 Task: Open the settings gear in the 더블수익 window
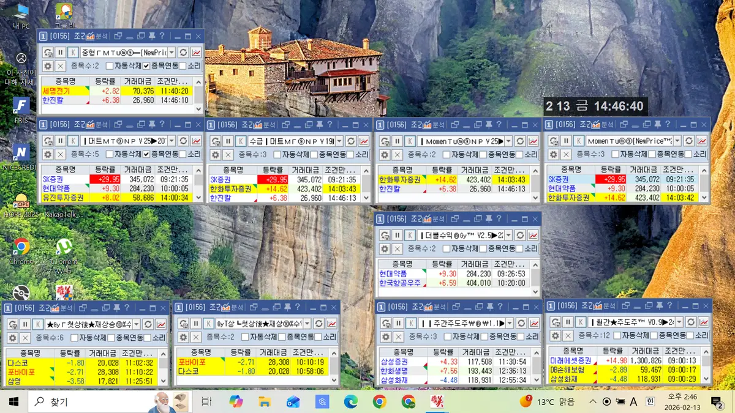click(385, 248)
